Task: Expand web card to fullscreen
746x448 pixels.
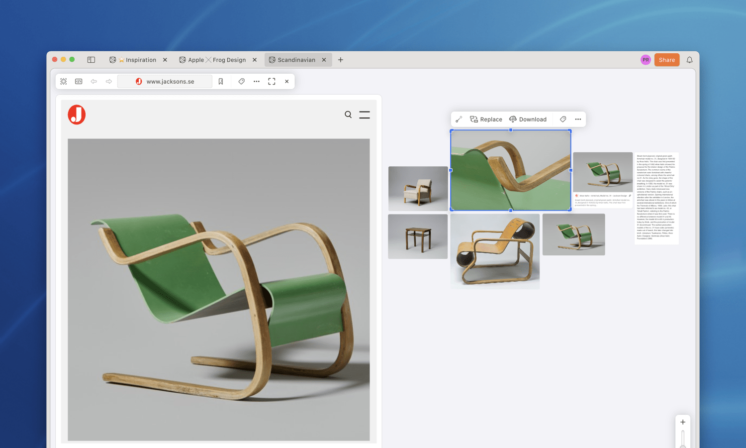Action: pos(272,81)
